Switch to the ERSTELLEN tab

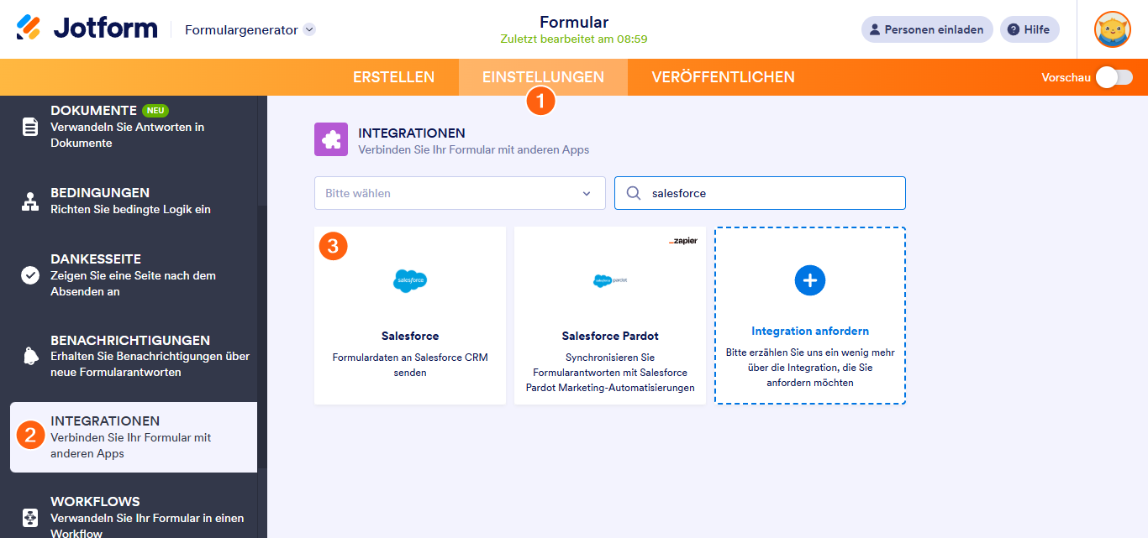click(x=393, y=76)
